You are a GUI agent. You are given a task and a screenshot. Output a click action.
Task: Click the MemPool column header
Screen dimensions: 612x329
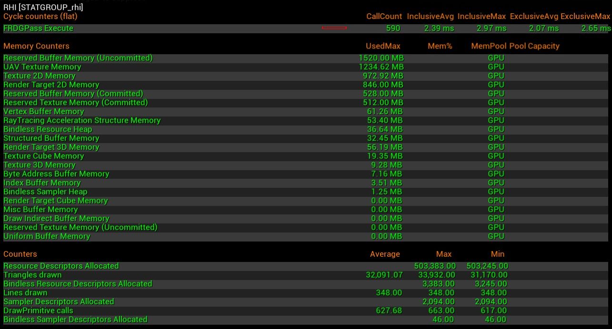489,46
